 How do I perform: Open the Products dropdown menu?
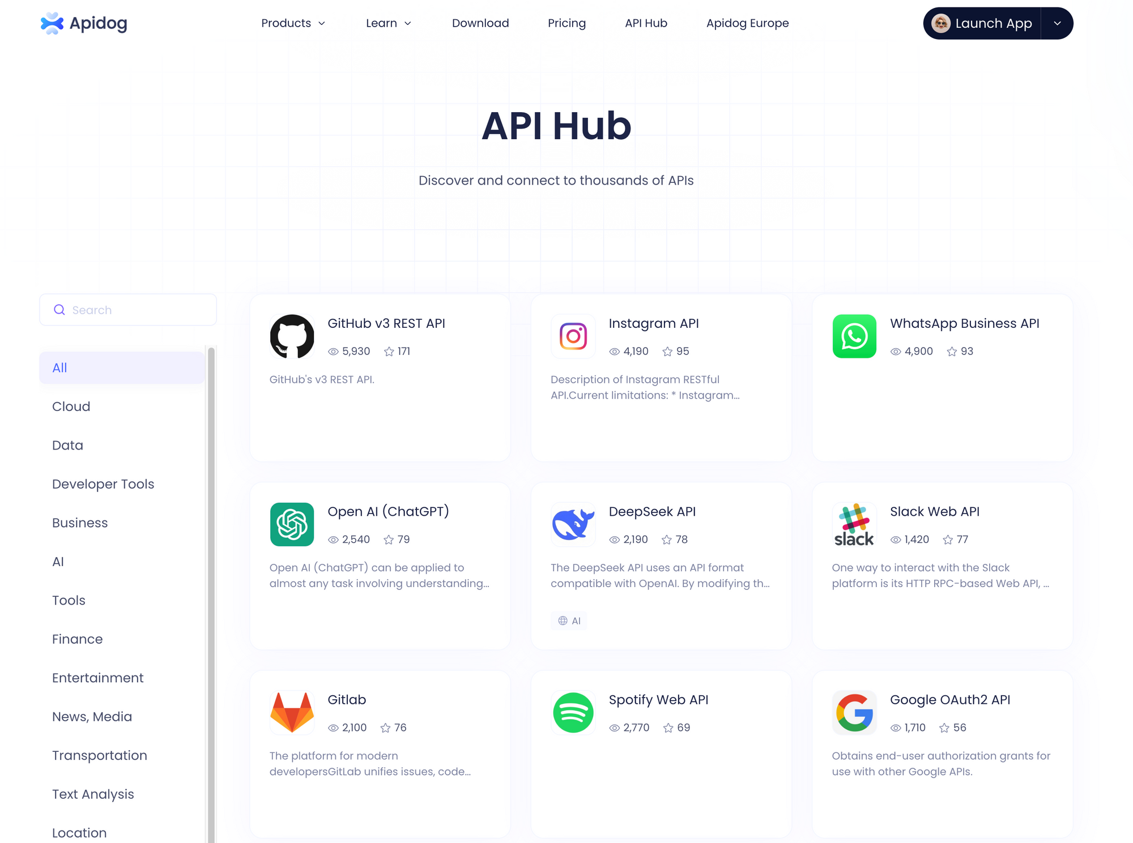coord(292,23)
